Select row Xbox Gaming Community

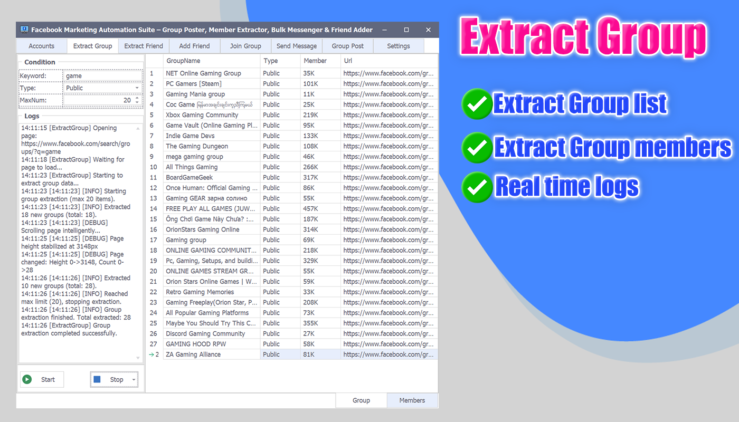(292, 115)
